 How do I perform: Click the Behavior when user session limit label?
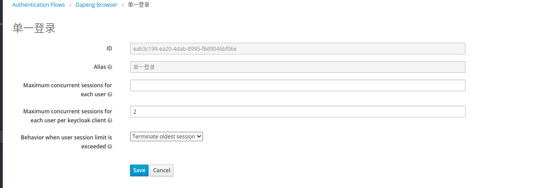tap(66, 142)
